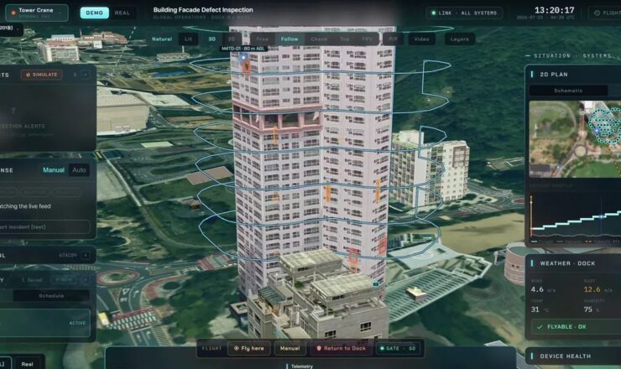Expand the panel chevron next to 1 Saved
621x369 pixels.
[x=86, y=279]
